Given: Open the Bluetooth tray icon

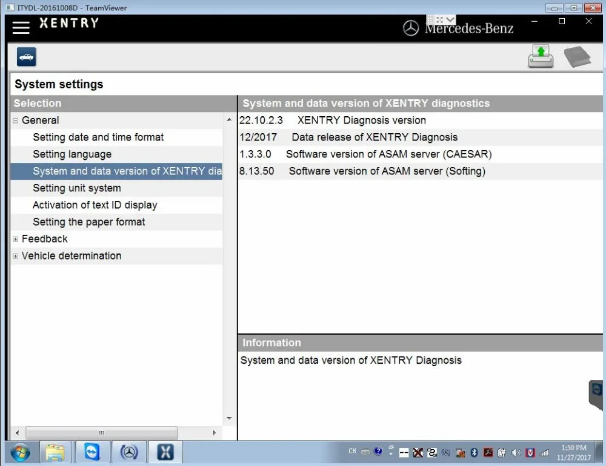Looking at the screenshot, I should (x=474, y=452).
